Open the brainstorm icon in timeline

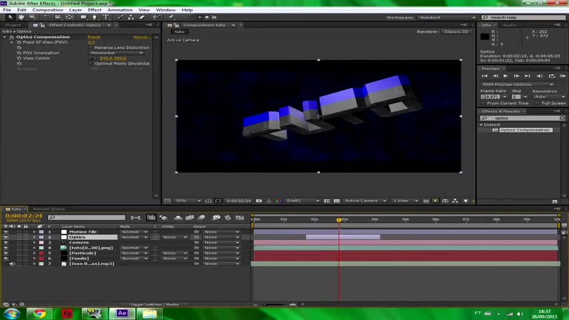(x=216, y=217)
